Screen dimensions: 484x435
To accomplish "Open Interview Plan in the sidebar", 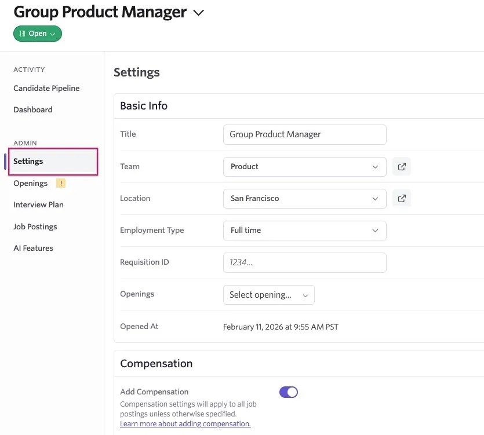I will pos(38,204).
